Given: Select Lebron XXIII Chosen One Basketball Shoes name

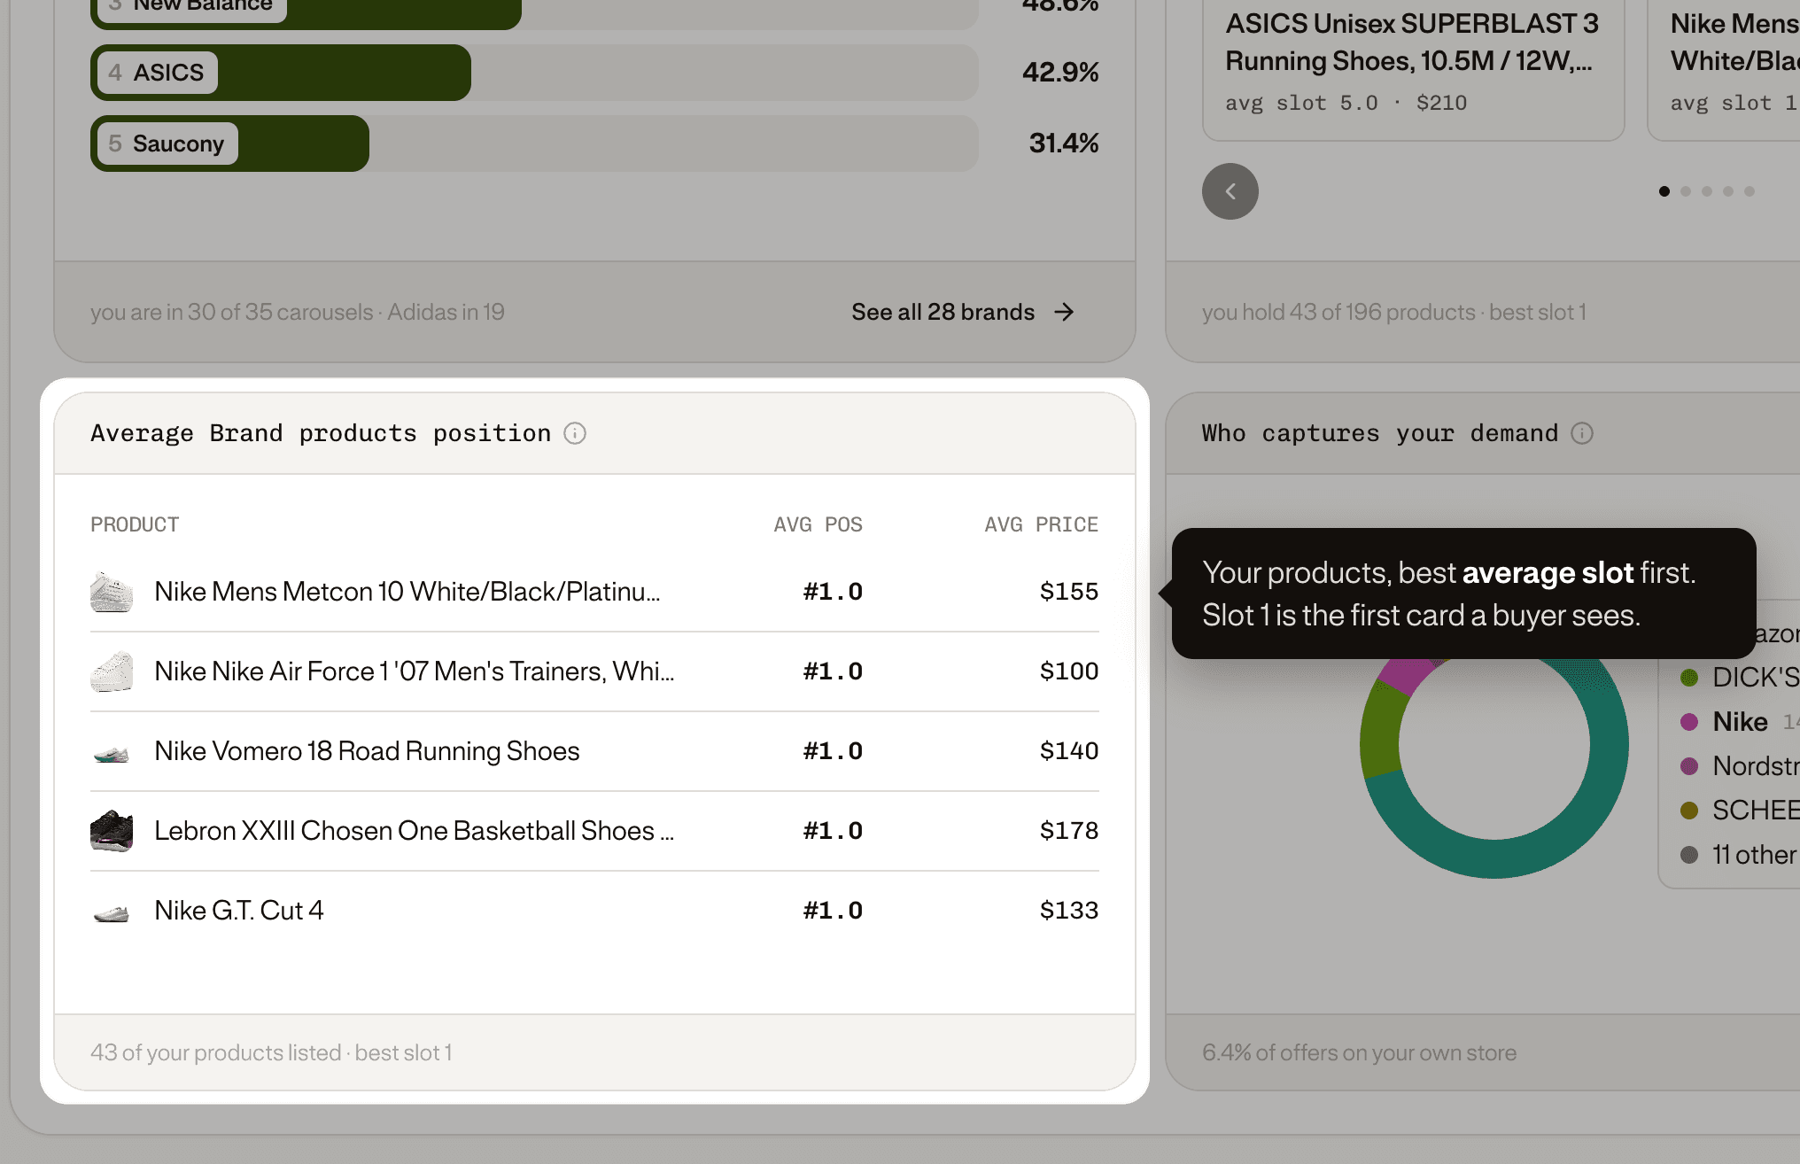Looking at the screenshot, I should click(415, 831).
